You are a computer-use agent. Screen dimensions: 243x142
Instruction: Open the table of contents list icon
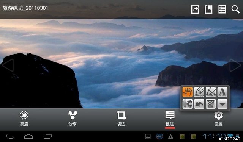pos(222,9)
